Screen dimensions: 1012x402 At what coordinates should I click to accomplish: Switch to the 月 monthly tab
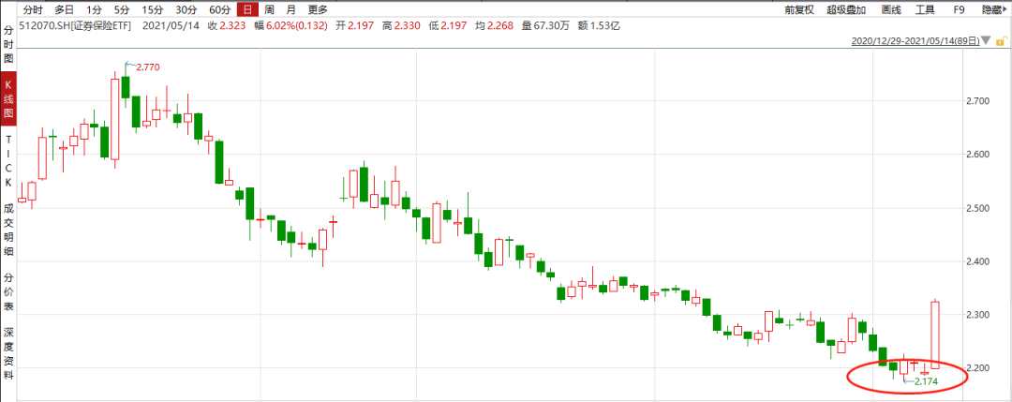tap(291, 9)
